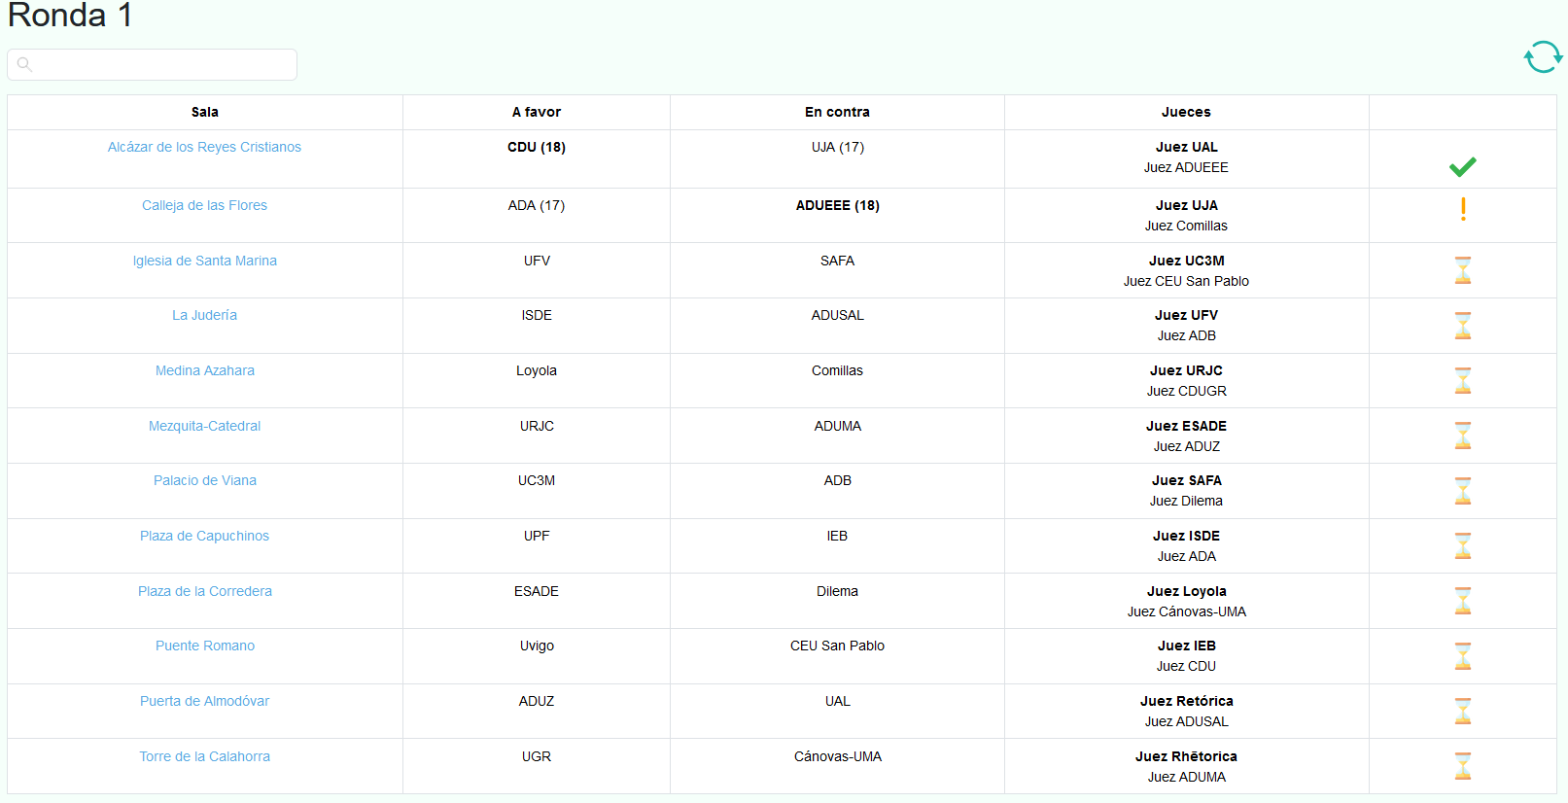Open La Judería room link
1568x803 pixels.
(x=204, y=315)
